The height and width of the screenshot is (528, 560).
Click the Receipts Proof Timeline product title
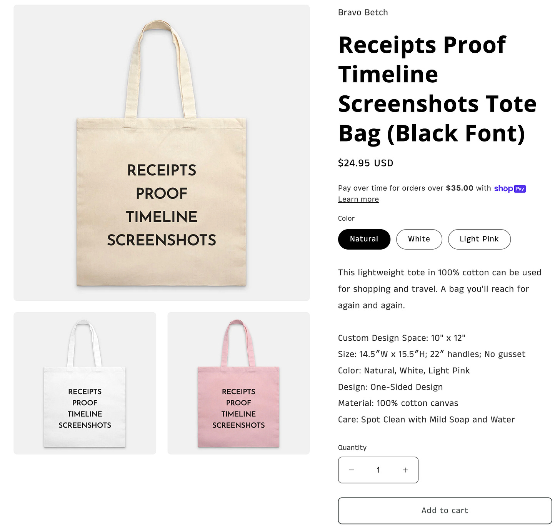click(x=437, y=89)
